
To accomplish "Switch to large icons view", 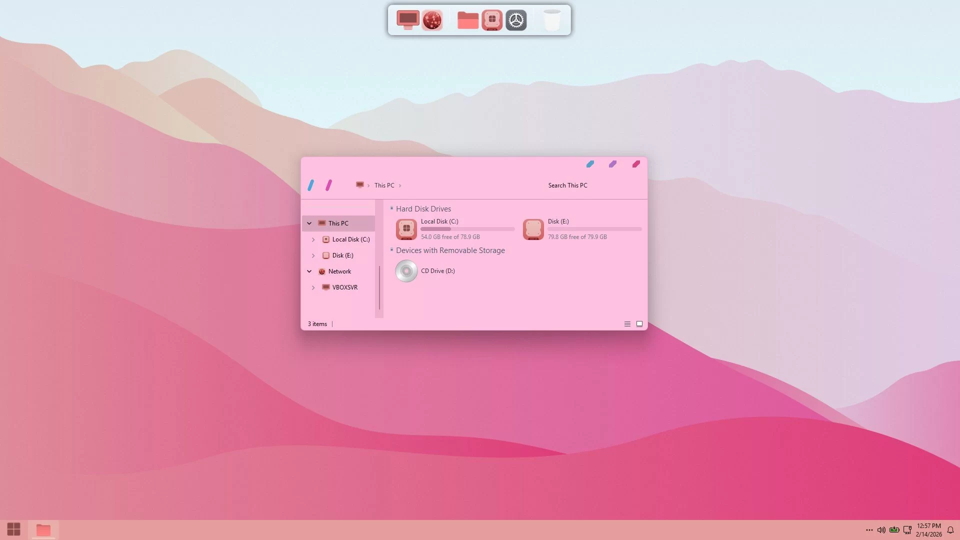I will coord(639,324).
